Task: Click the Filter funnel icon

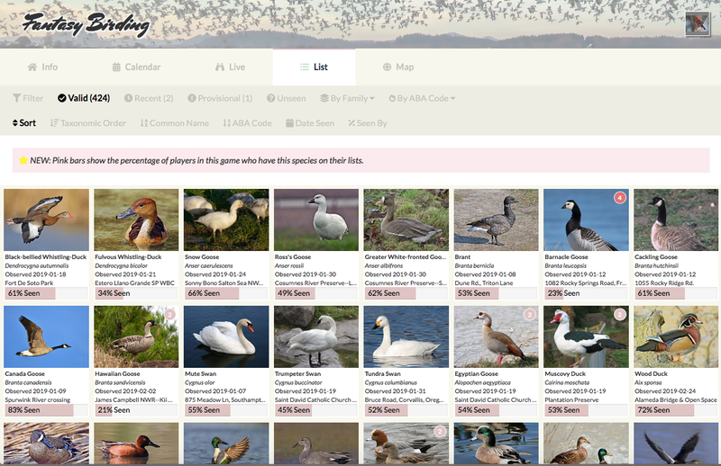Action: (16, 98)
